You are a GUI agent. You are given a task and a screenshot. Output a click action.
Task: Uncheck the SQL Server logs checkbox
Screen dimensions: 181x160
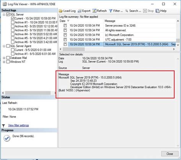click(8, 14)
